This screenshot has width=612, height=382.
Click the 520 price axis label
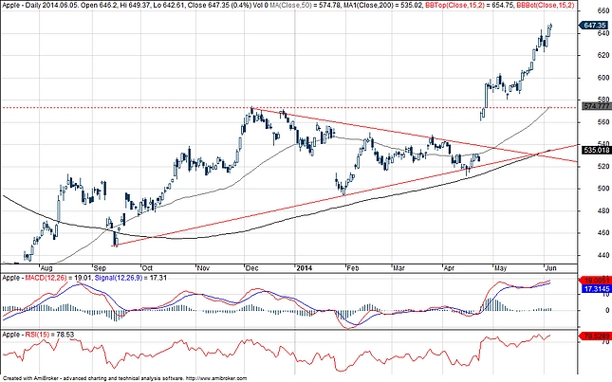tap(603, 167)
